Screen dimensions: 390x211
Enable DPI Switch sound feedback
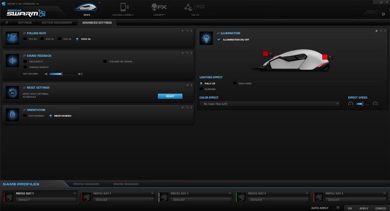(25, 61)
